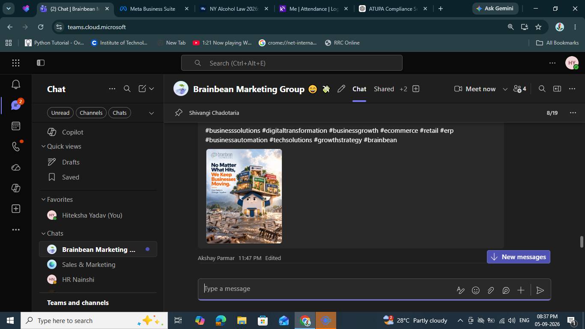Click the emoji smiley icon in compose box

[475, 290]
